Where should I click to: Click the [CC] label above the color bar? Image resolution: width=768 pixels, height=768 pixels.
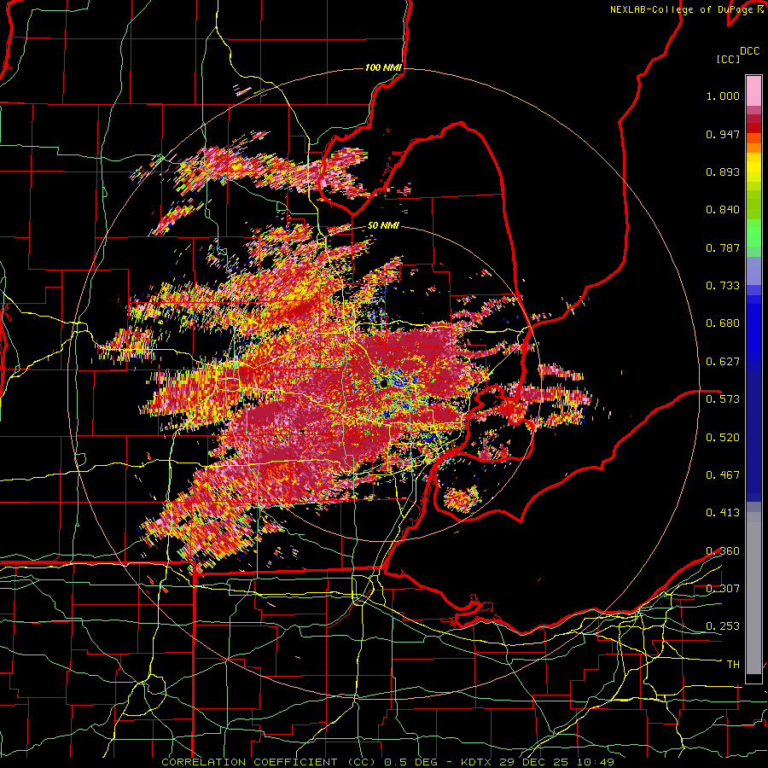[728, 59]
